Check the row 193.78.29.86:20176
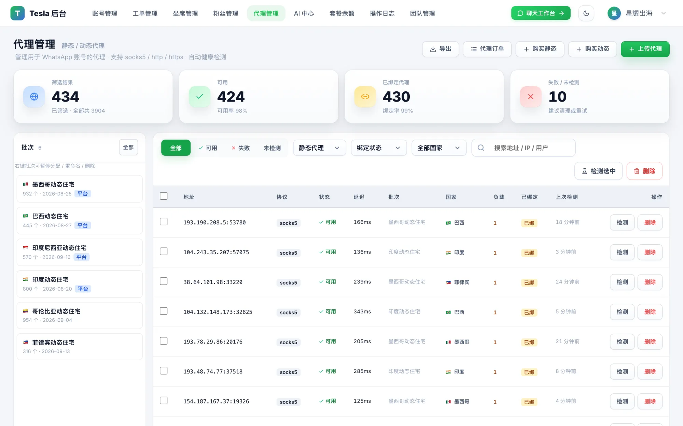The width and height of the screenshot is (683, 426). point(164,341)
